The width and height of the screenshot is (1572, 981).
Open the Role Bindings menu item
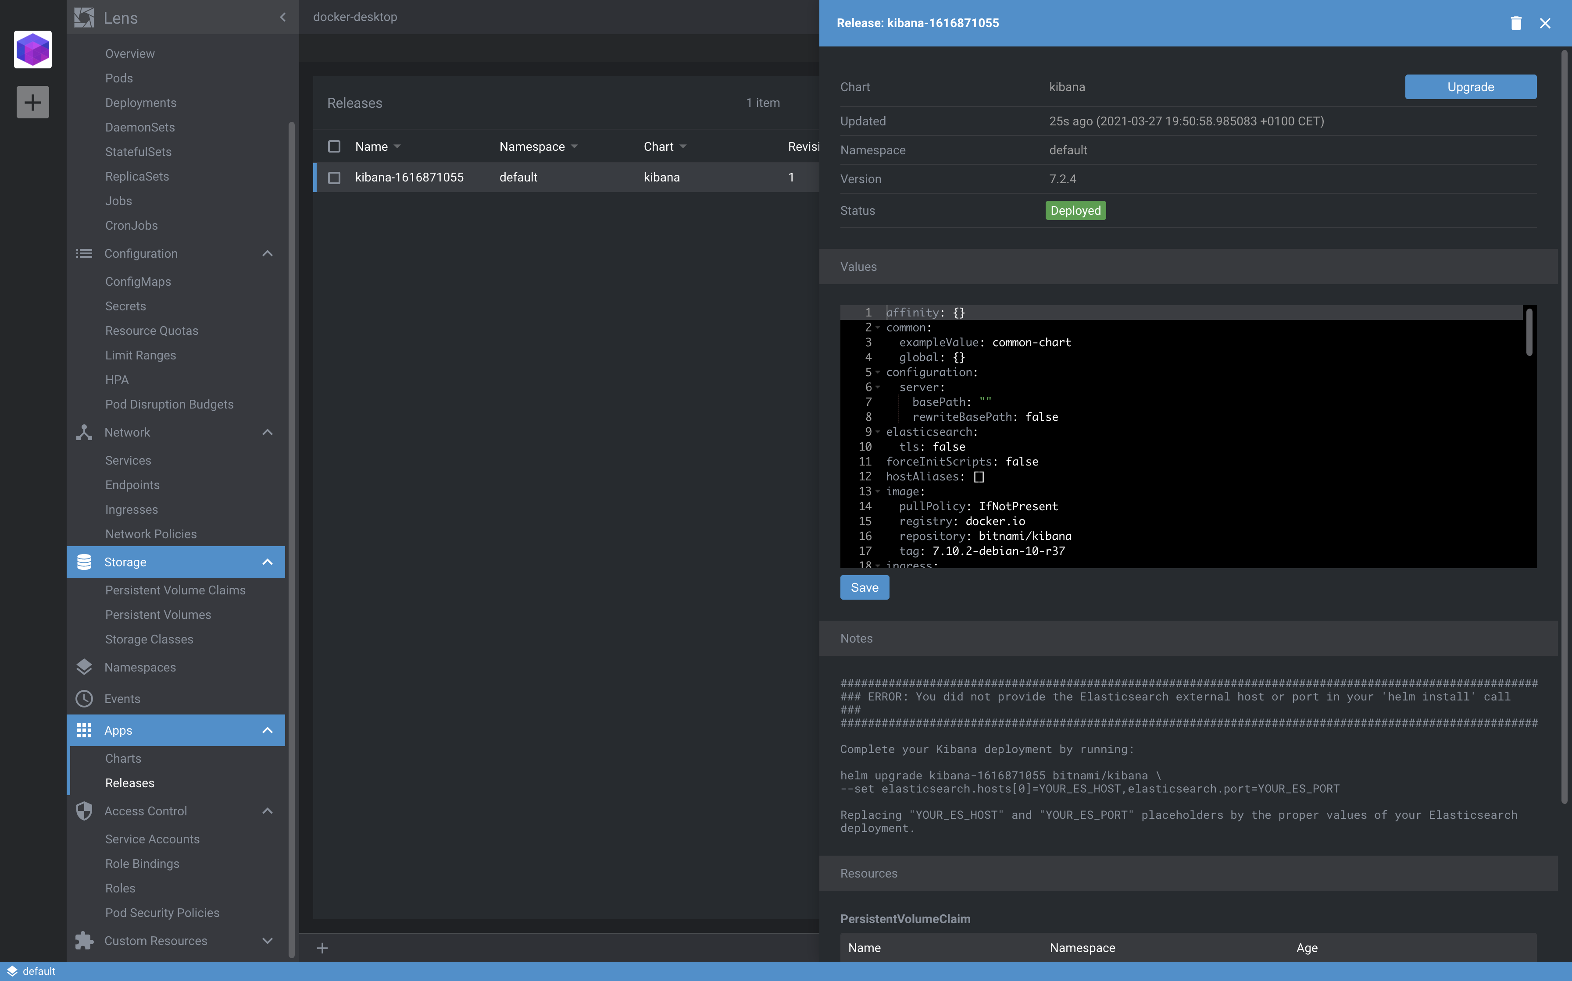(x=142, y=864)
